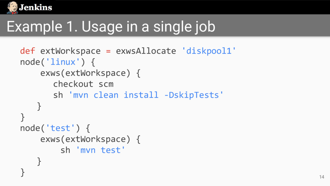Click the slide number 14
Viewport: 330px width, 186px height.
point(321,177)
